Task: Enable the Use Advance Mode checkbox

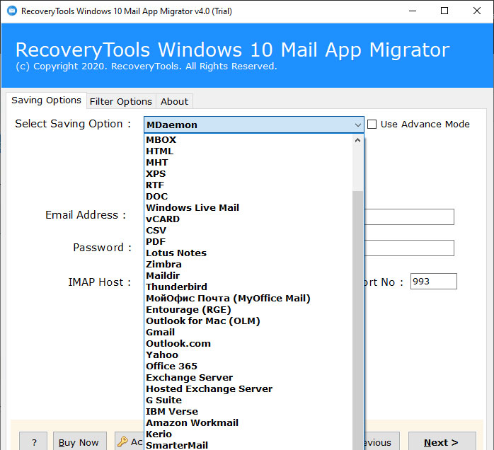Action: (x=372, y=125)
